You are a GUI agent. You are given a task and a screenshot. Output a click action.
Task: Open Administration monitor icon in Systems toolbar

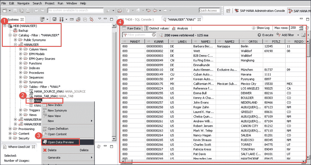point(55,19)
